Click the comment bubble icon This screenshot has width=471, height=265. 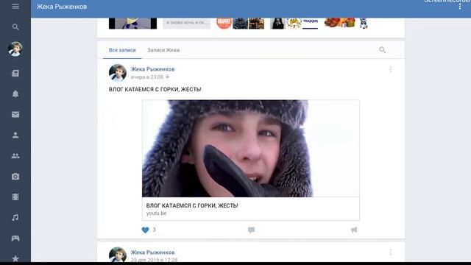(251, 230)
